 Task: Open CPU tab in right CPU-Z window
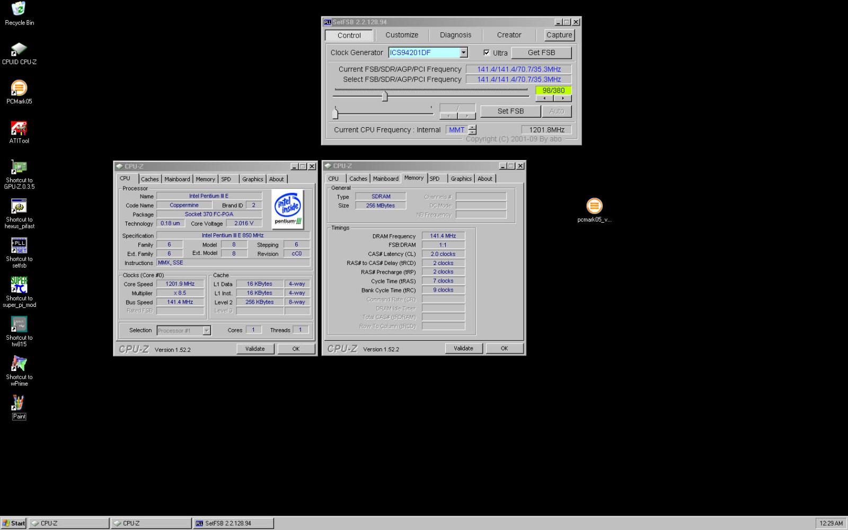[x=333, y=179]
